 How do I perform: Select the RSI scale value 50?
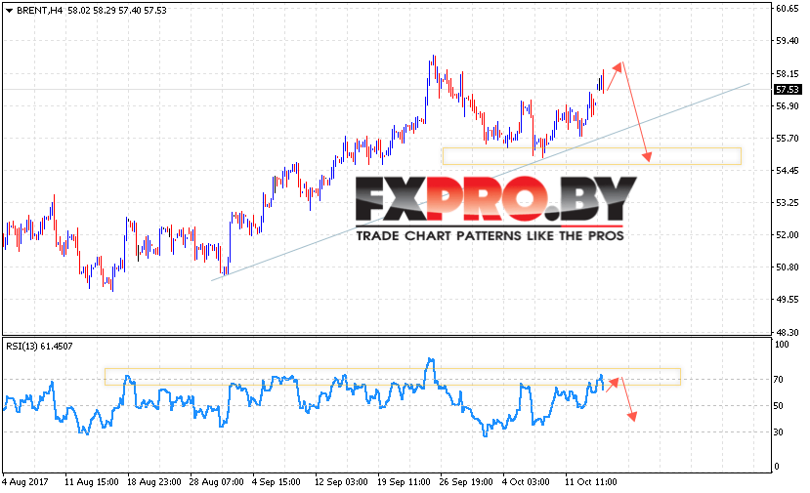[x=779, y=406]
